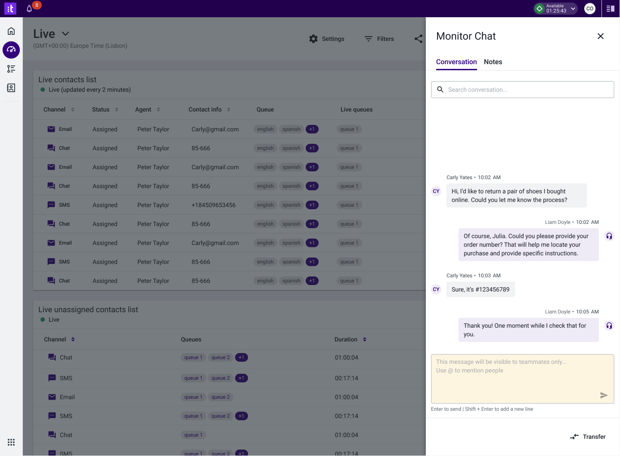Open the contacts book sidebar icon
The image size is (620, 456).
[x=11, y=88]
